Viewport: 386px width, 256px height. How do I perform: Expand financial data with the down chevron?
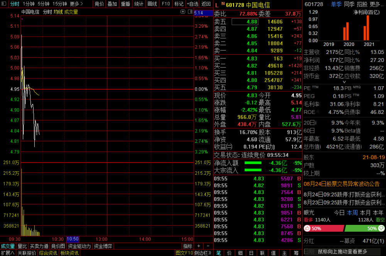coord(344,82)
